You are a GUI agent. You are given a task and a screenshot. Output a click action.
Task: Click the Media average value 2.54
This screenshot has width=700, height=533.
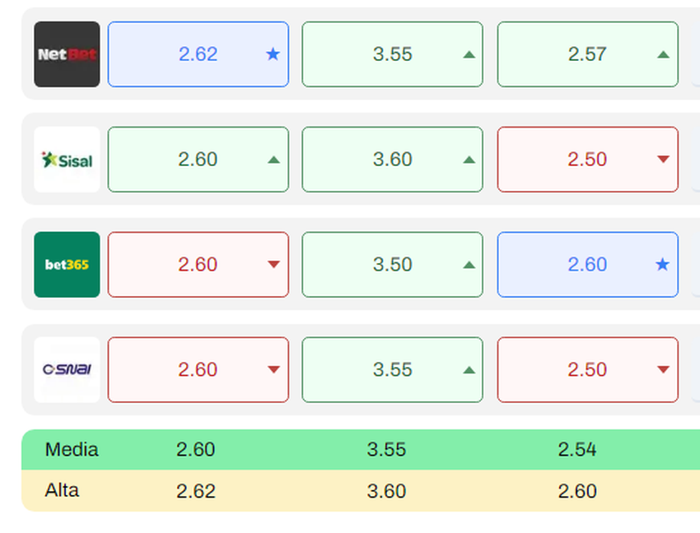(x=577, y=450)
